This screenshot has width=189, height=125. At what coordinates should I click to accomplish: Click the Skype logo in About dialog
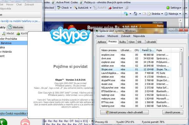pos(70,35)
